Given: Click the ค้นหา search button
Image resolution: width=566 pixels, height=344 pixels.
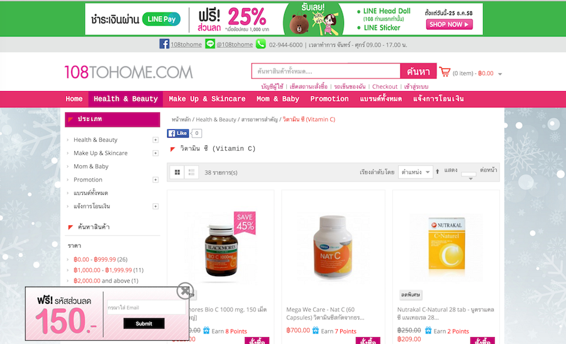Looking at the screenshot, I should tap(418, 72).
